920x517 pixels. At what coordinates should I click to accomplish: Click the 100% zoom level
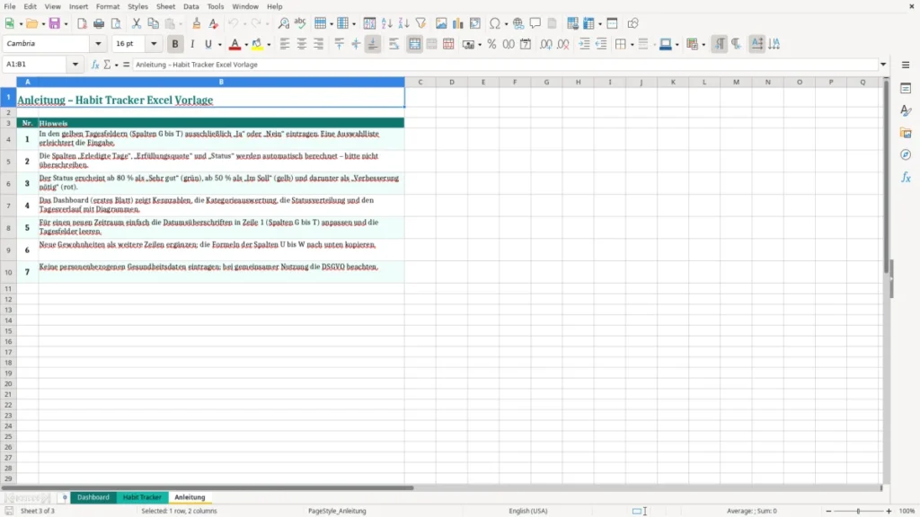tap(907, 511)
